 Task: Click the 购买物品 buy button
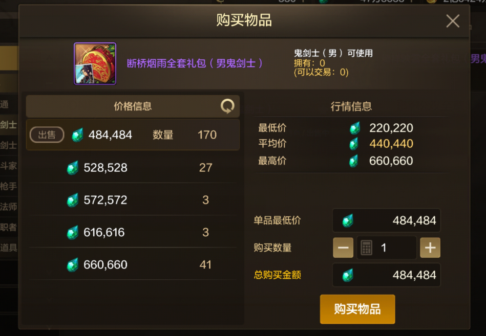pos(357,309)
